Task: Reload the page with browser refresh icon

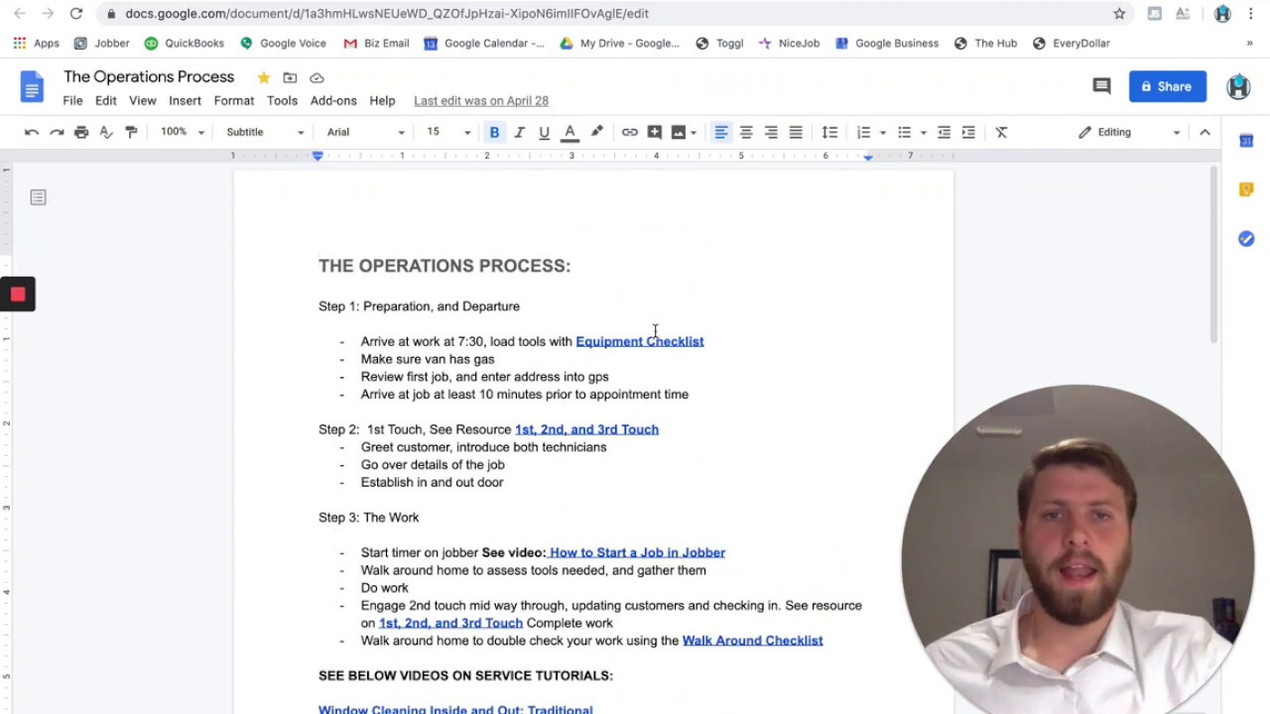Action: (76, 14)
